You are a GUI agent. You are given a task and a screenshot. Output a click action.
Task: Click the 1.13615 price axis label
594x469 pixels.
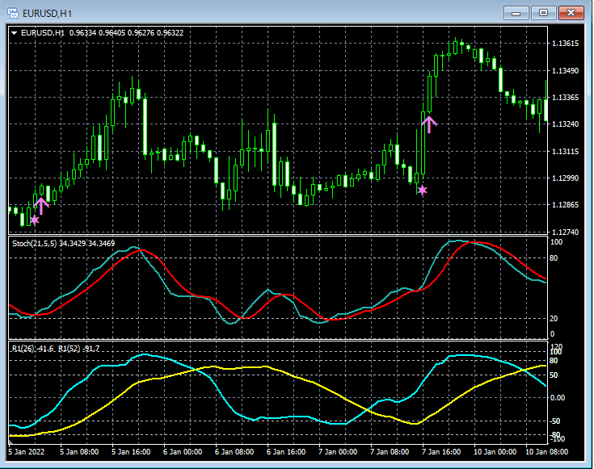[x=564, y=44]
